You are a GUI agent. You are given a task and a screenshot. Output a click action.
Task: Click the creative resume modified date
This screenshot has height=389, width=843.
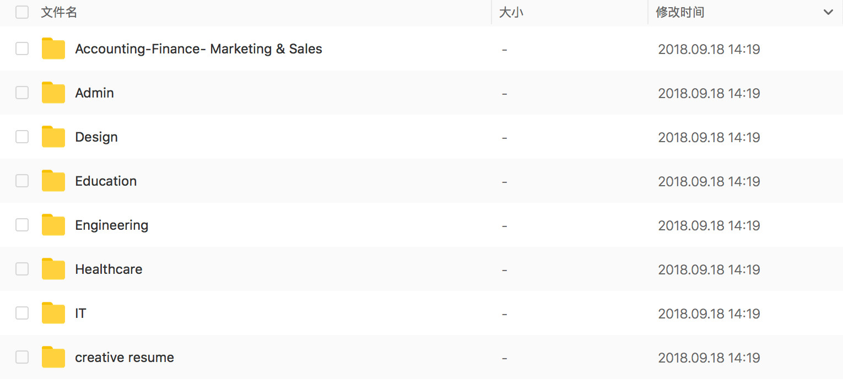pyautogui.click(x=709, y=358)
